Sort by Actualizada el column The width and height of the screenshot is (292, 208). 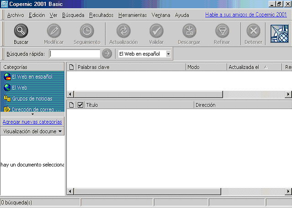(x=254, y=67)
